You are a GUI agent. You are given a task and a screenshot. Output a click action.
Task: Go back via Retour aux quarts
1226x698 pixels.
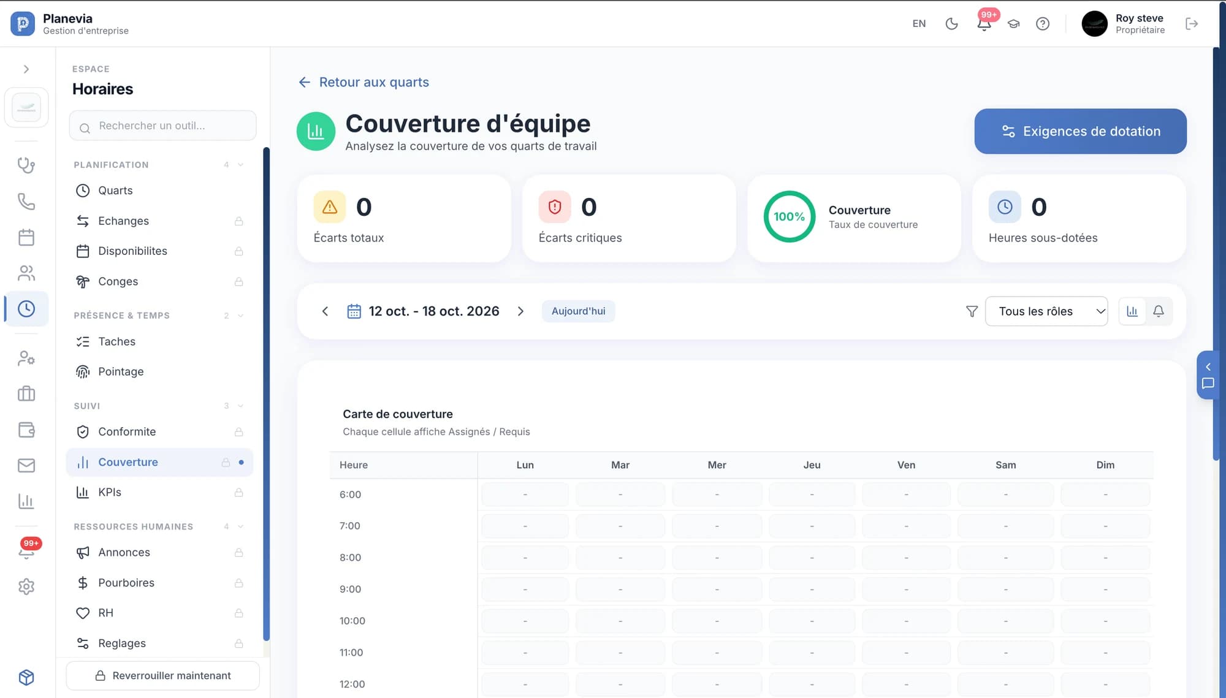(x=364, y=82)
